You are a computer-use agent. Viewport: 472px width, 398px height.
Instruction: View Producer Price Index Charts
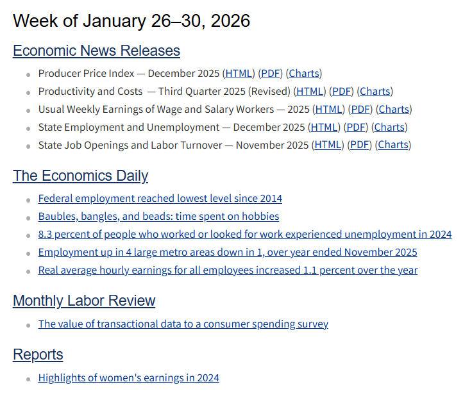point(304,74)
